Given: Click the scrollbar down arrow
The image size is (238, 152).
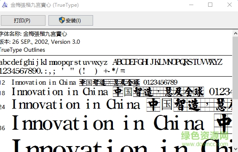Looking at the screenshot, I should tap(235, 149).
